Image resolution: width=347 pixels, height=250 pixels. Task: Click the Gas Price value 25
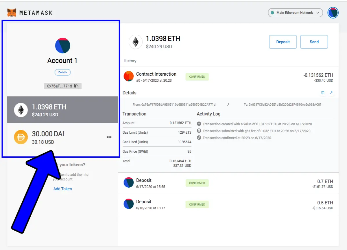coord(189,152)
